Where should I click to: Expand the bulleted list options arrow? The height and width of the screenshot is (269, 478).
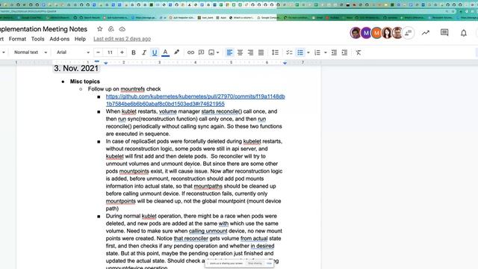coord(308,52)
